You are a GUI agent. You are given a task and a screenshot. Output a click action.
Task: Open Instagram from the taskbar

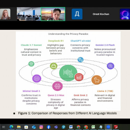[x=41, y=127]
